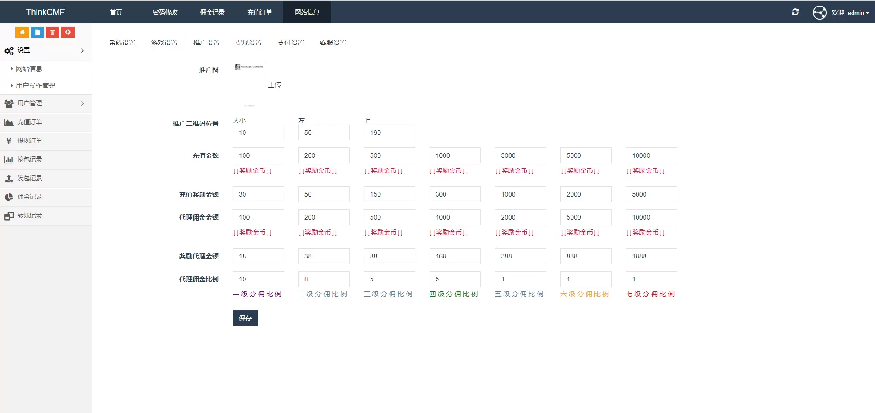Viewport: 875px width, 413px height.
Task: Open 充值订单 from sidebar chart icon
Action: tap(30, 122)
